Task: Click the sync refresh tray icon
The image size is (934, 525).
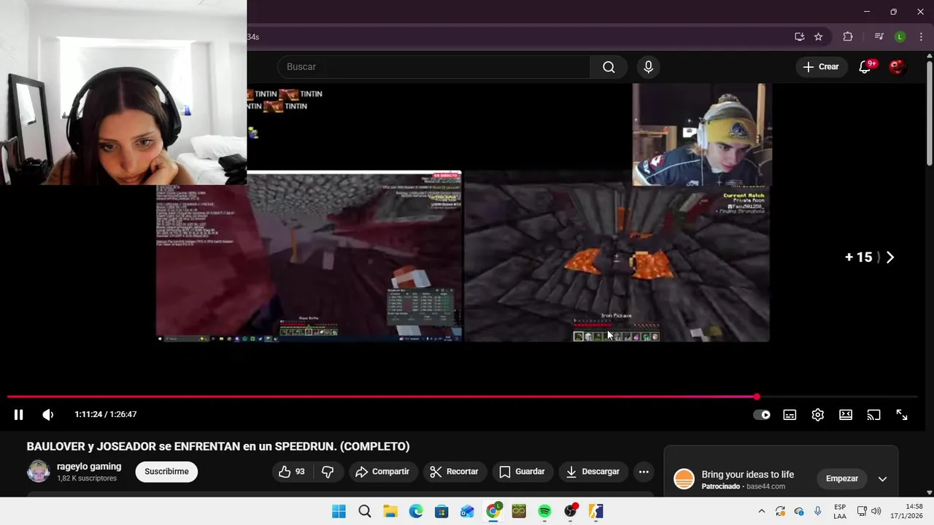Action: point(780,511)
